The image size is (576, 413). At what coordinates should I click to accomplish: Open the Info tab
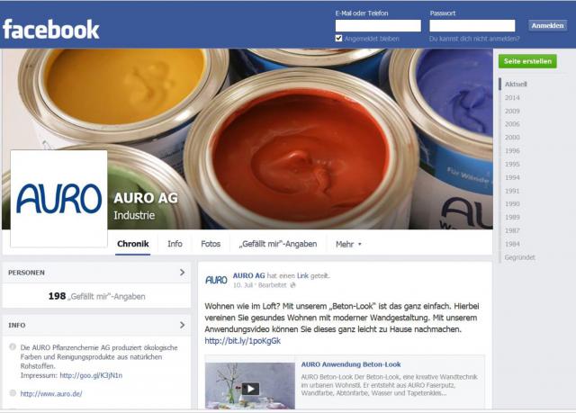(175, 244)
